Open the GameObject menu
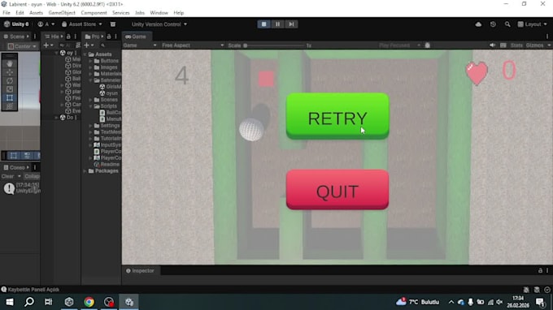 click(62, 13)
